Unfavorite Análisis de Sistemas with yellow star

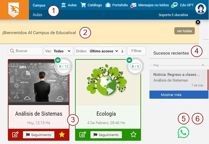[62, 134]
